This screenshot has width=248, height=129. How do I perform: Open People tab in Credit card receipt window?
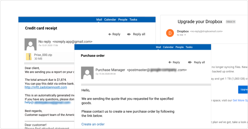coord(123,19)
